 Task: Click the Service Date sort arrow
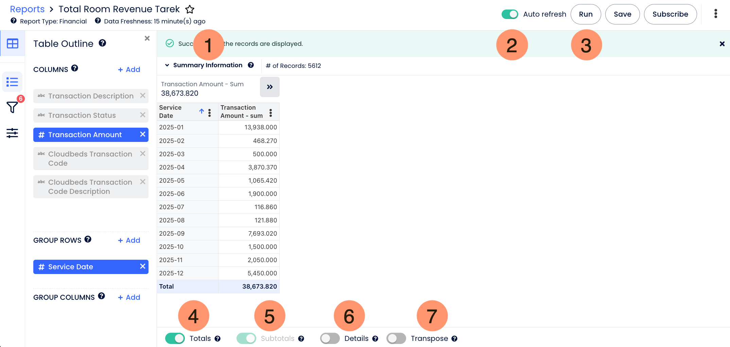(x=202, y=111)
